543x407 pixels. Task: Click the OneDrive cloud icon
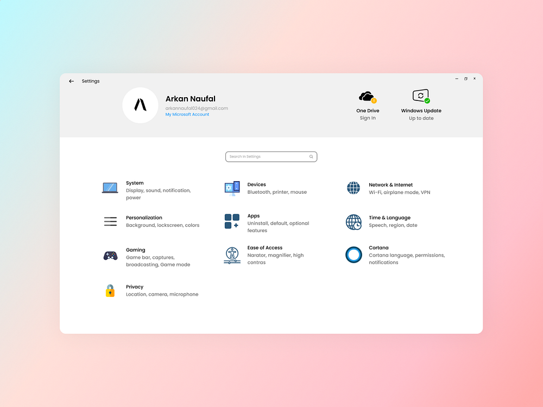coord(367,96)
